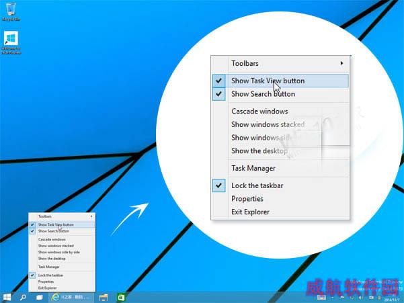Toggle Lock the taskbar in small taskbar menu
The height and width of the screenshot is (303, 404).
click(x=62, y=275)
